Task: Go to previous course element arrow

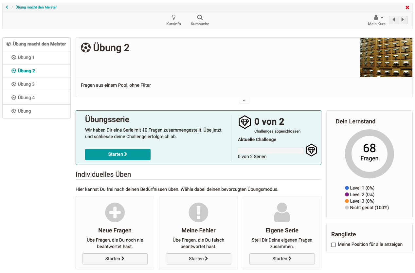Action: click(394, 20)
